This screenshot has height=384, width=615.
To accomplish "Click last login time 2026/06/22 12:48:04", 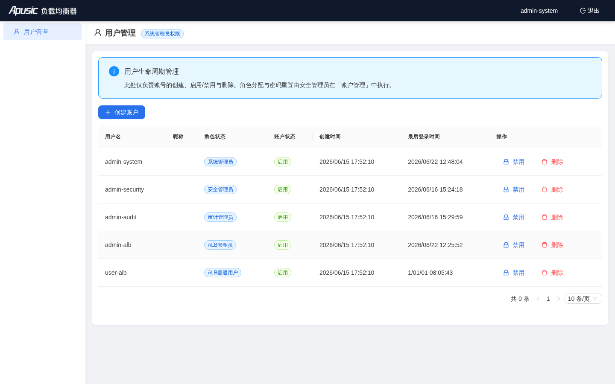I will (x=435, y=162).
